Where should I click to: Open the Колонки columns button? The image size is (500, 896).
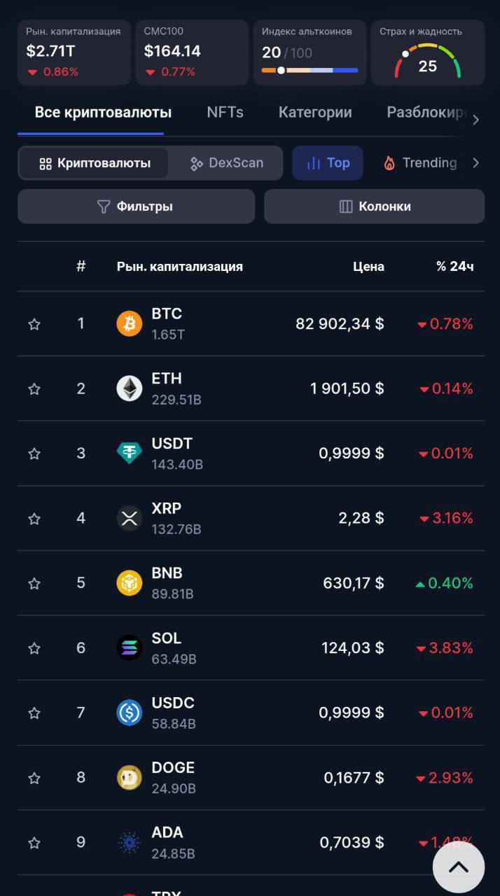pos(374,206)
